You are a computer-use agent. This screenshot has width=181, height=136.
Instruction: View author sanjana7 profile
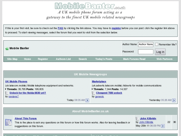[x=13, y=96]
